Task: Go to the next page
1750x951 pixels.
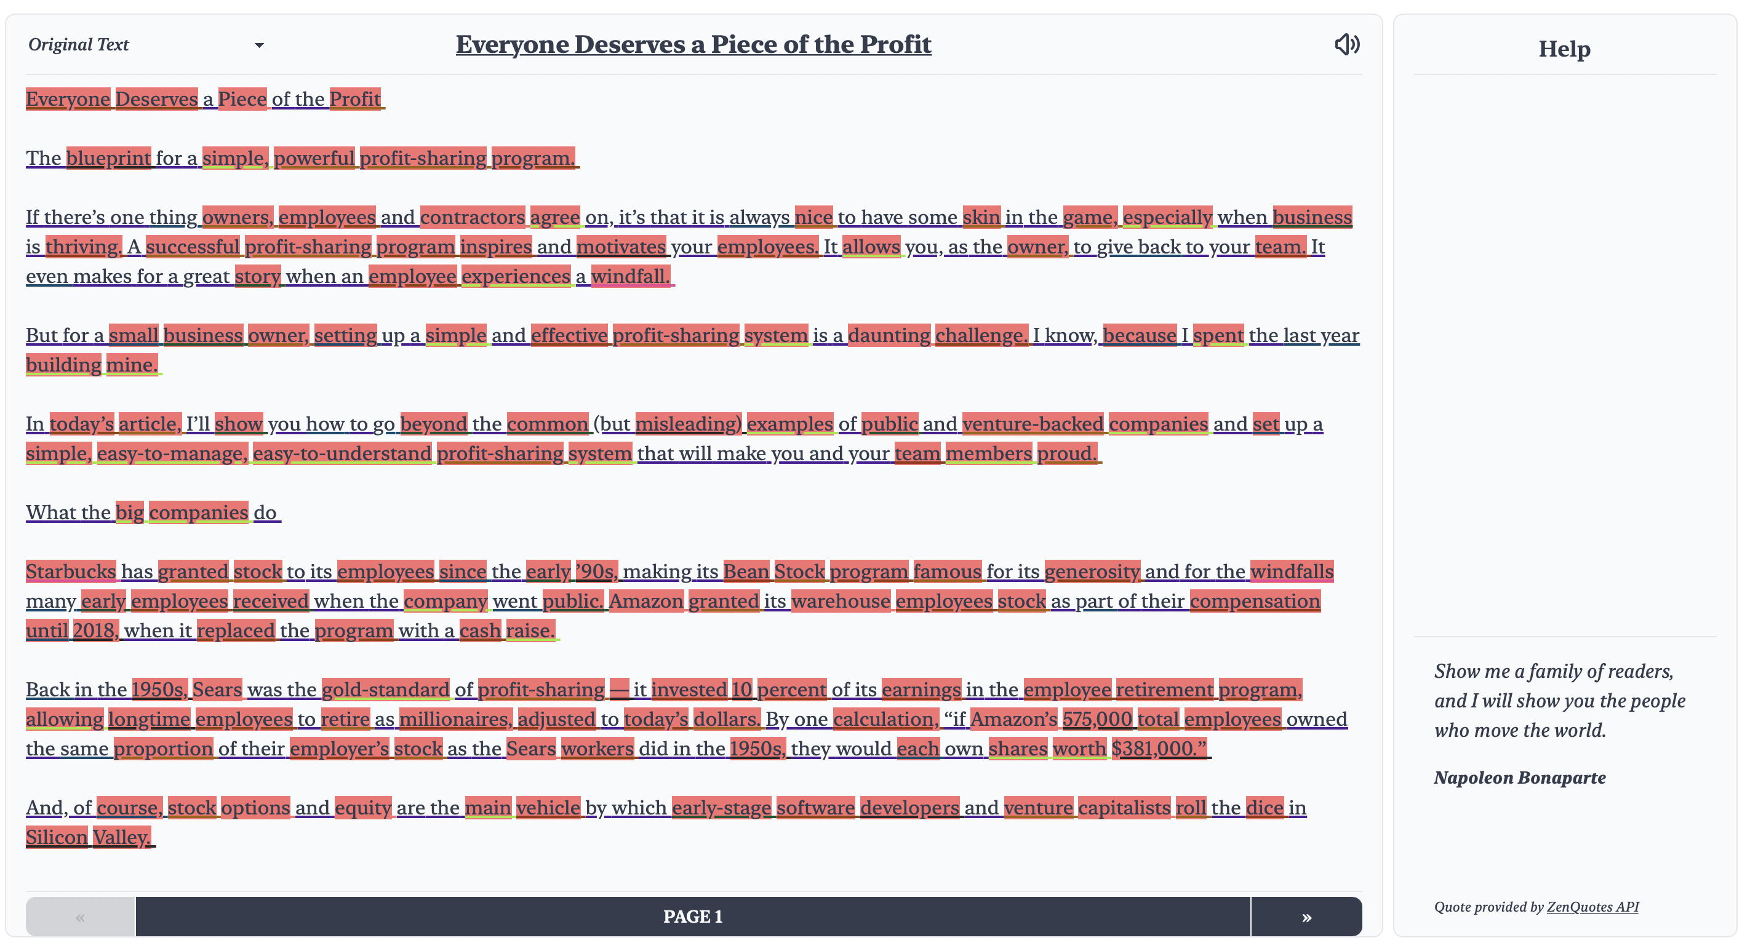Action: pyautogui.click(x=1306, y=917)
